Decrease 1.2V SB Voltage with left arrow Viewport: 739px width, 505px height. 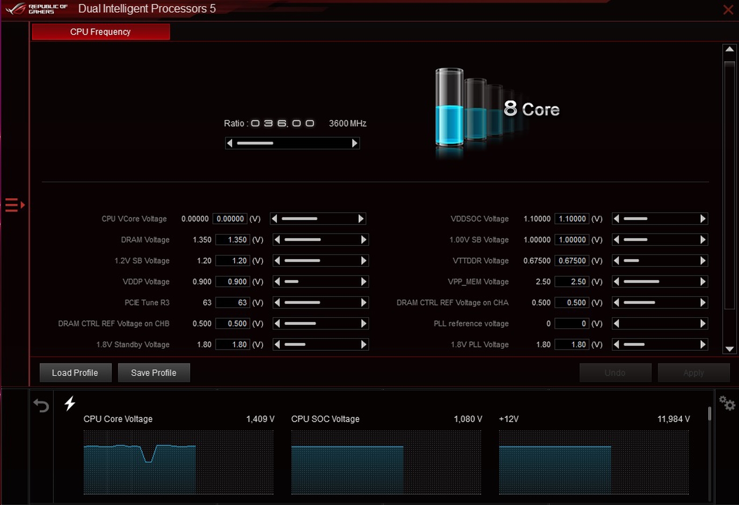coord(277,260)
